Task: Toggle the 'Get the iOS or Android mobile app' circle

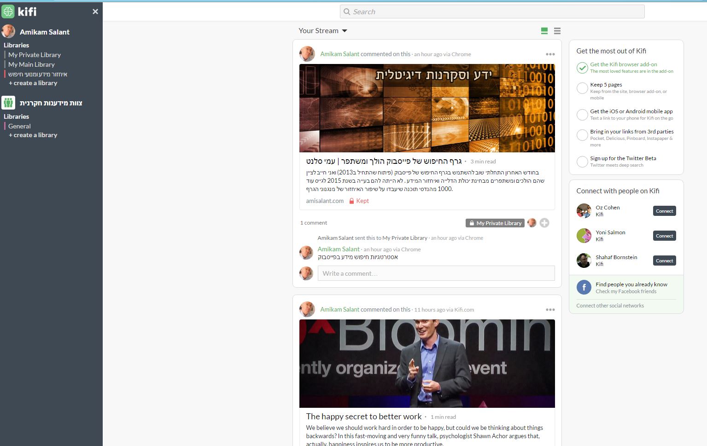Action: [x=582, y=115]
